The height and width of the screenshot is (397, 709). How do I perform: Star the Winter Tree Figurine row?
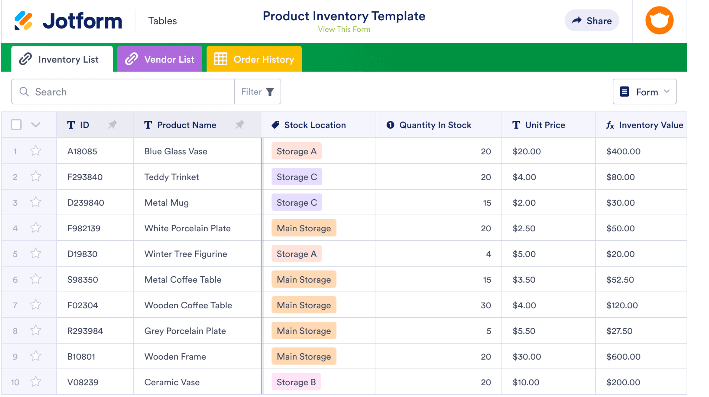[36, 254]
